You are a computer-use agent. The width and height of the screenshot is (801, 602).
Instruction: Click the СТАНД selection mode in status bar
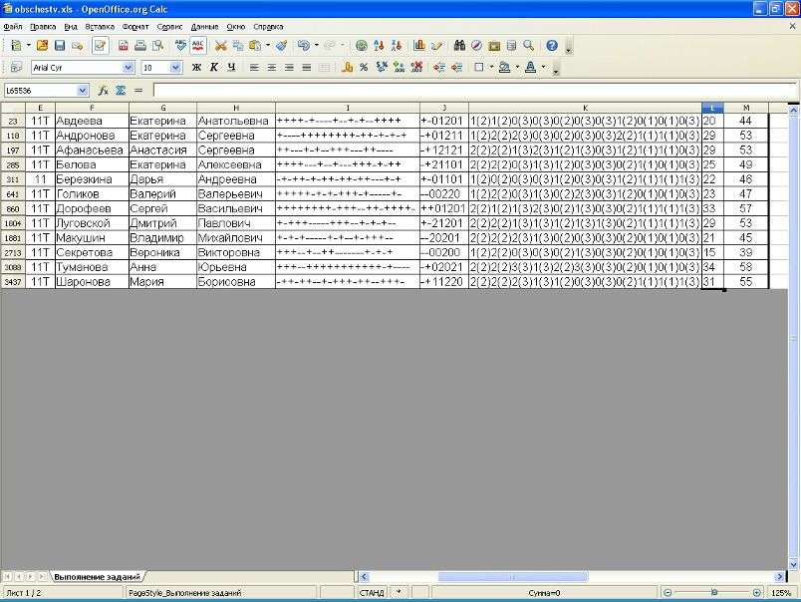(371, 593)
